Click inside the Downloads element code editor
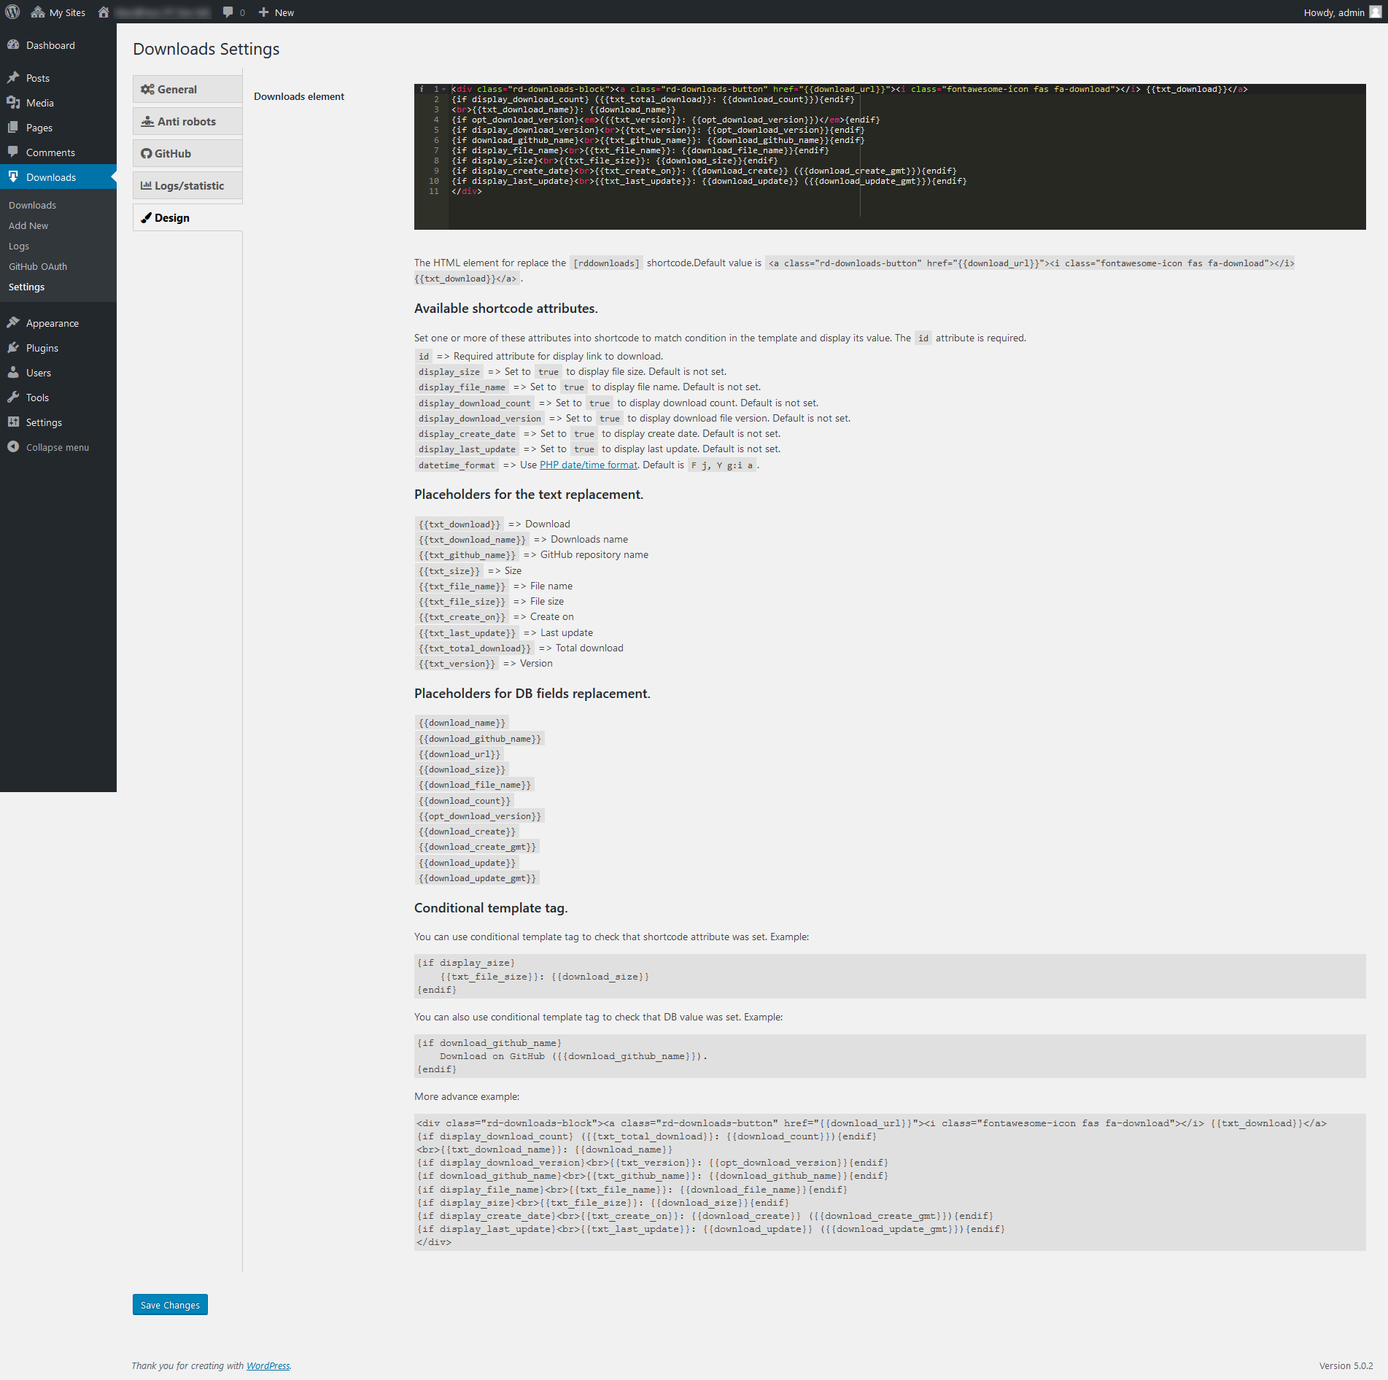The image size is (1388, 1380). point(890,157)
